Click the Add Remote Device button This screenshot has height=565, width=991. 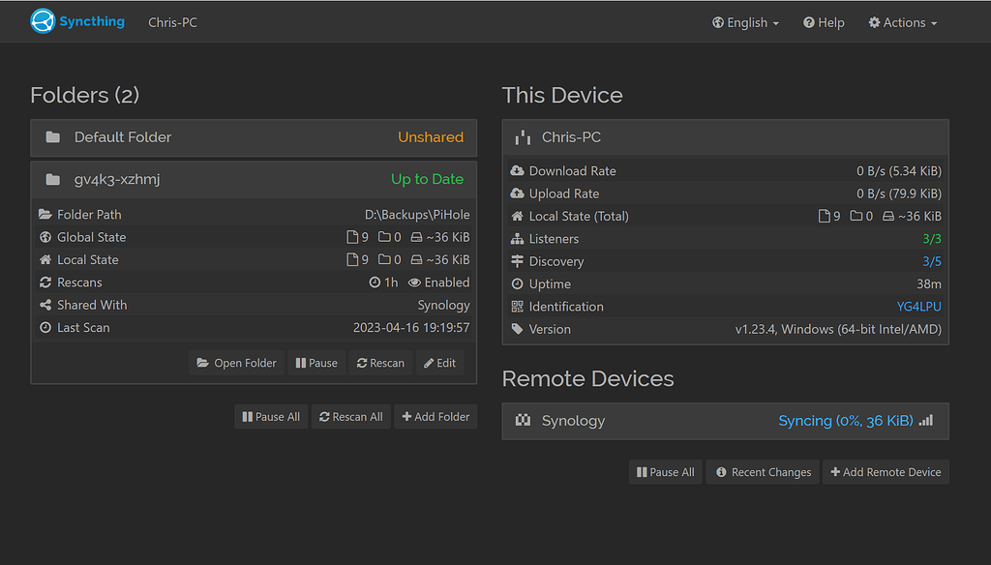[x=886, y=471]
